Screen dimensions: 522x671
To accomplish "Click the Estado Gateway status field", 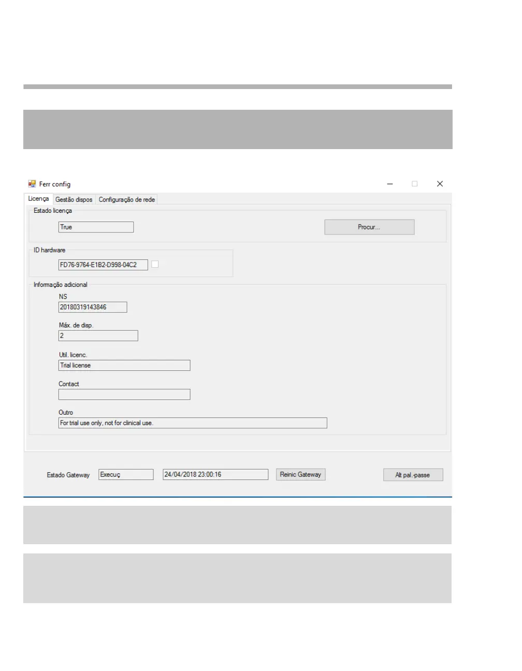I will pyautogui.click(x=126, y=475).
